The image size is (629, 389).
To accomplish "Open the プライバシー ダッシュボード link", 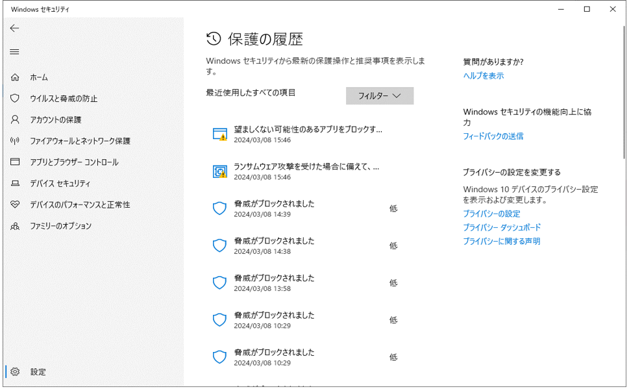I will 502,227.
